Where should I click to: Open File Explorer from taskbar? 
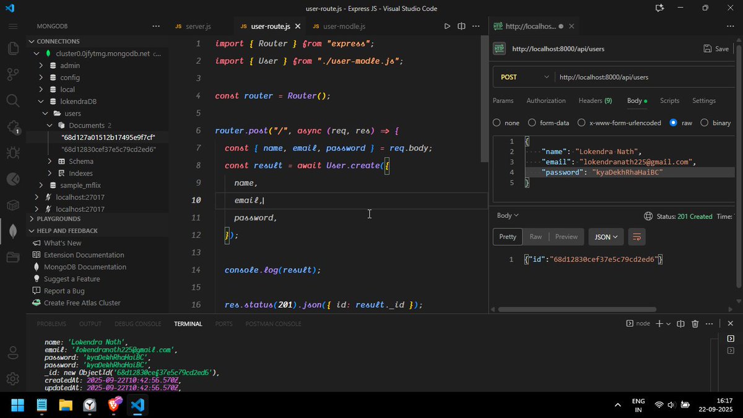pos(66,405)
